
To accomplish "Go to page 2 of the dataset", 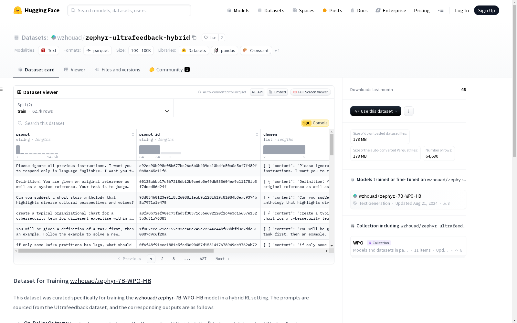I will (162, 259).
